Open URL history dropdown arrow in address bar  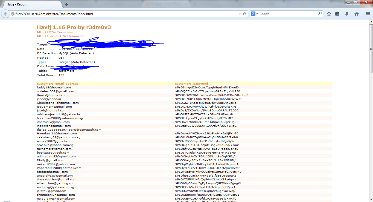point(240,14)
